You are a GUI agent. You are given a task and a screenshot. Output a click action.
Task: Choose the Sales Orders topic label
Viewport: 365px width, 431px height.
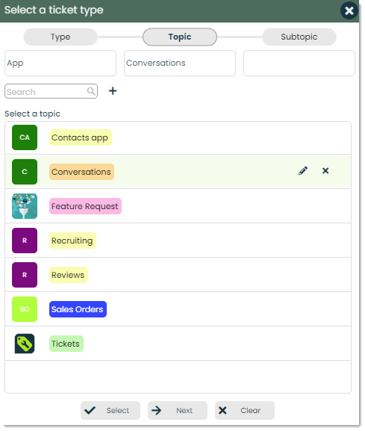[x=78, y=309]
